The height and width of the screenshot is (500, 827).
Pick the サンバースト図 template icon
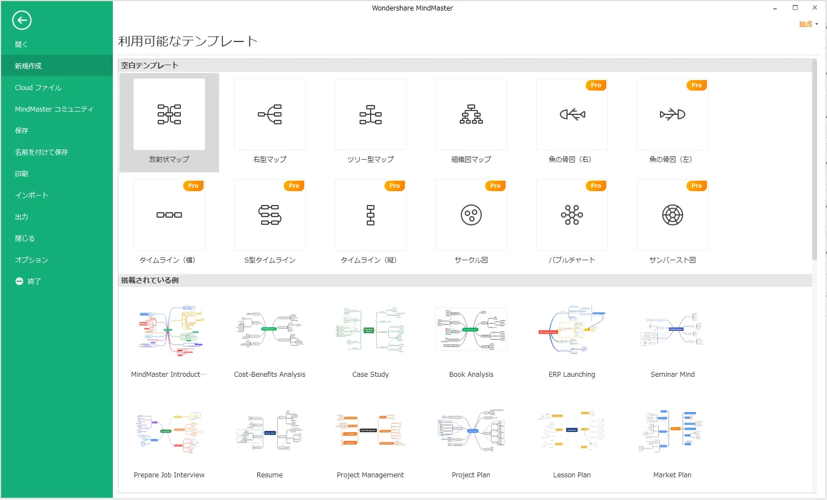[673, 215]
